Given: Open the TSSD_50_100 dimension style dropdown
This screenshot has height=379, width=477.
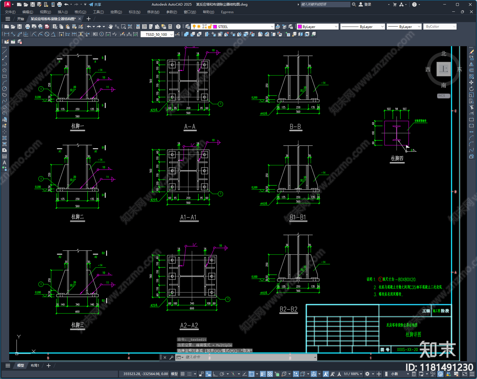Looking at the screenshot, I should click(171, 34).
